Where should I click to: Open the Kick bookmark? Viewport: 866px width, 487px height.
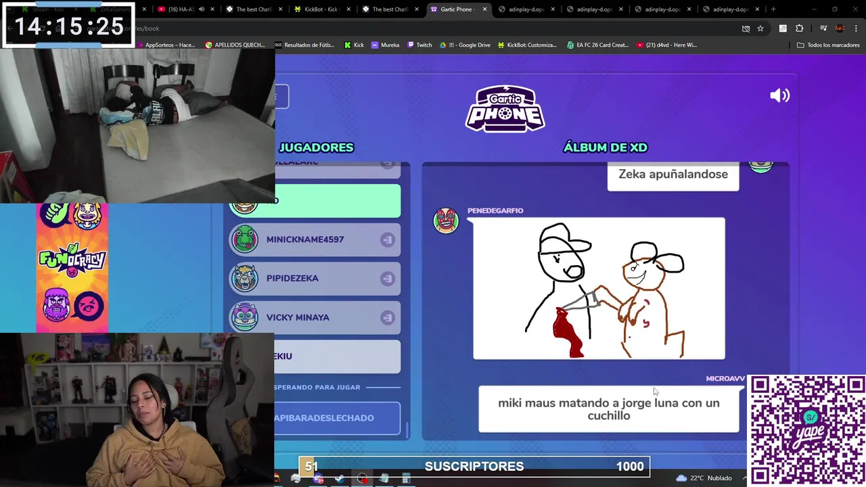(x=354, y=45)
